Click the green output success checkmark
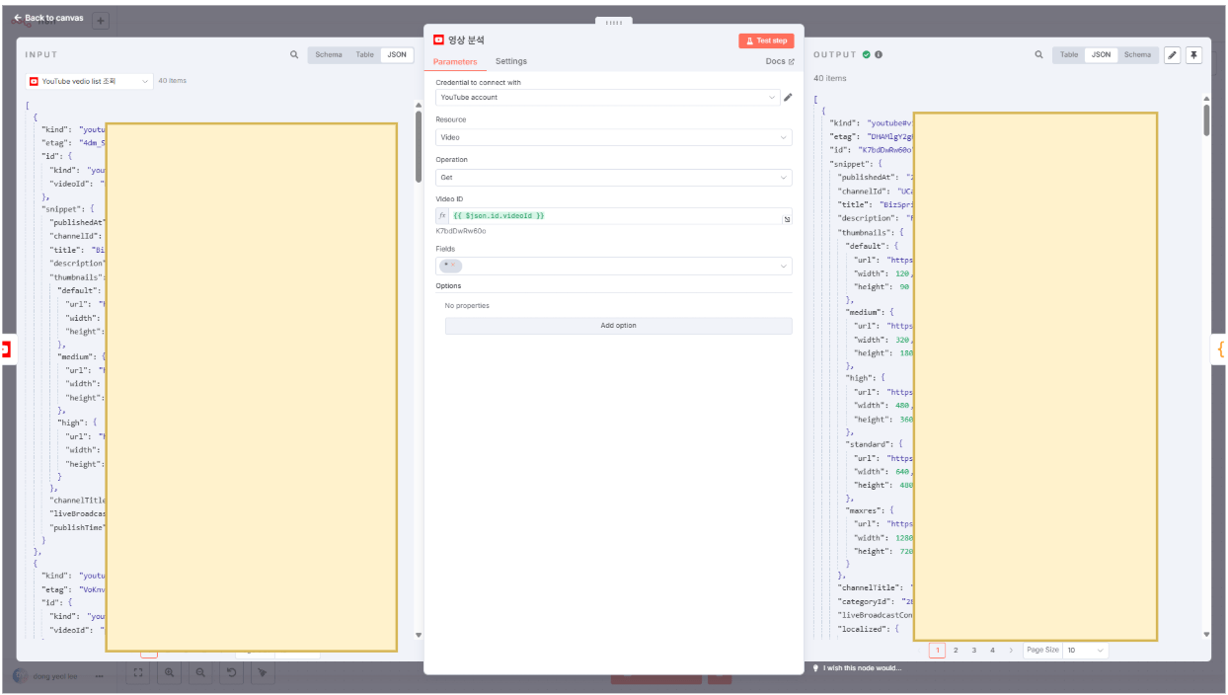The height and width of the screenshot is (695, 1228). (x=866, y=55)
